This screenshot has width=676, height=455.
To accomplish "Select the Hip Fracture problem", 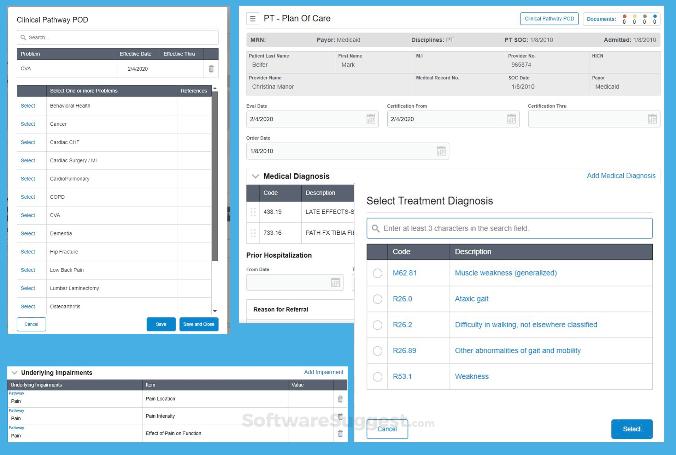I will (28, 252).
